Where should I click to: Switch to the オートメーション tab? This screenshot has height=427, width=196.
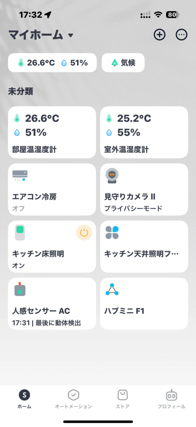tap(73, 399)
